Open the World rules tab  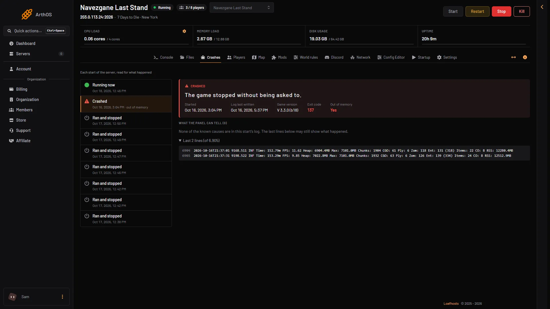point(306,58)
